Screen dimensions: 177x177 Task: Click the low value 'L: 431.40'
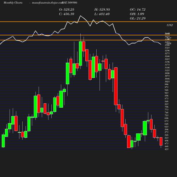[102, 14]
